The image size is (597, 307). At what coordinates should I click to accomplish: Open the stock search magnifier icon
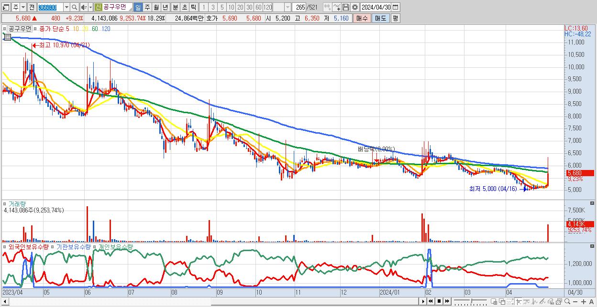(75, 7)
